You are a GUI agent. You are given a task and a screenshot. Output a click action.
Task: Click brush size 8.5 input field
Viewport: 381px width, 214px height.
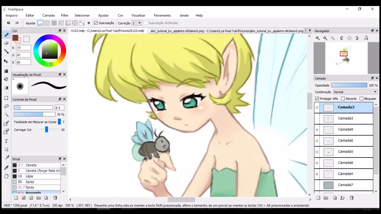click(59, 108)
